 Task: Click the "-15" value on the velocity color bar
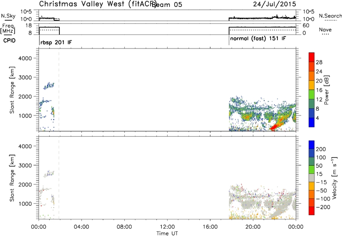pyautogui.click(x=321, y=182)
